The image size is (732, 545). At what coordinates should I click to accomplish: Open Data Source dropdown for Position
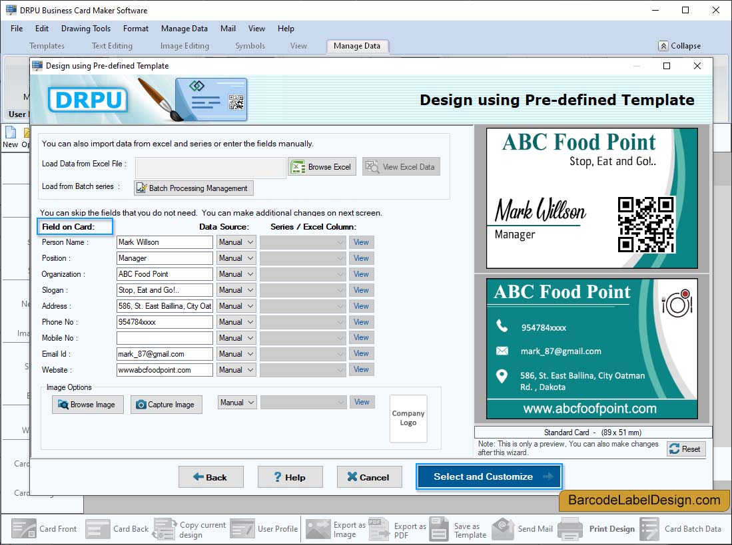click(x=236, y=258)
